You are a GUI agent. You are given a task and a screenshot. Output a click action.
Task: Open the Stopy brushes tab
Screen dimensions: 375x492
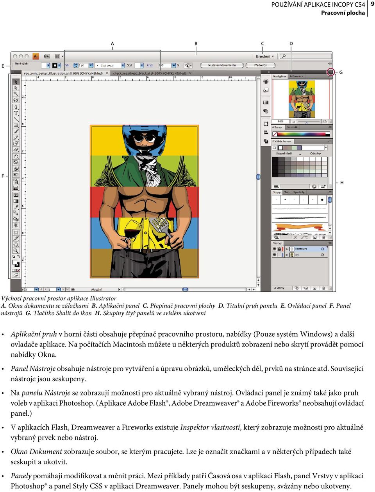coord(277,192)
